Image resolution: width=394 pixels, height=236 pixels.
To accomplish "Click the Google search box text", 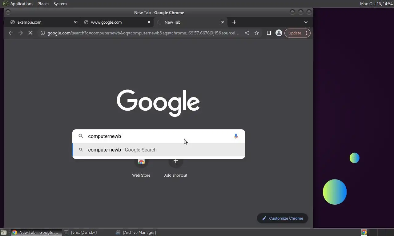I will pyautogui.click(x=105, y=136).
